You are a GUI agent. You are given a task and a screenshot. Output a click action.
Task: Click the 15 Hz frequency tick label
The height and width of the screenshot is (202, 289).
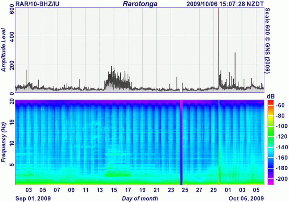click(12, 122)
